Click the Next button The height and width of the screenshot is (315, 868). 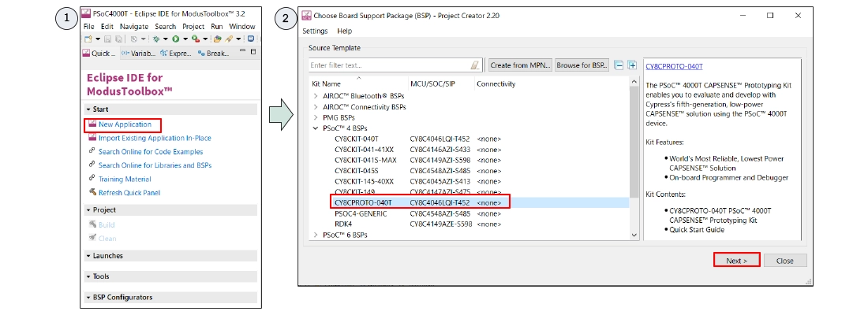coord(736,261)
